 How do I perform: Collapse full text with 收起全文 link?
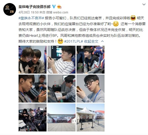91,41
